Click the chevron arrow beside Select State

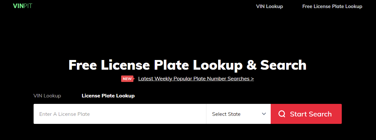tap(264, 114)
